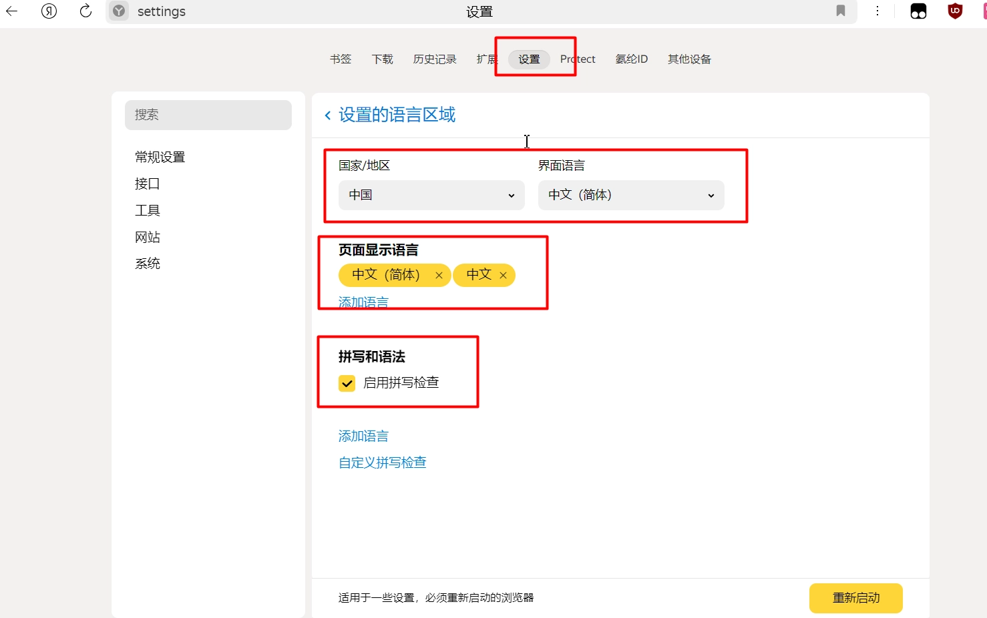
Task: Click the browser back arrow icon
Action: click(x=12, y=11)
